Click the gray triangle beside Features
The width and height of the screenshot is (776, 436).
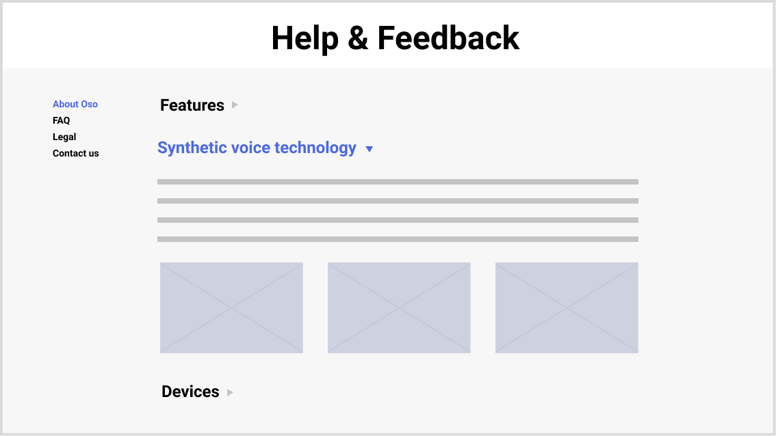235,105
